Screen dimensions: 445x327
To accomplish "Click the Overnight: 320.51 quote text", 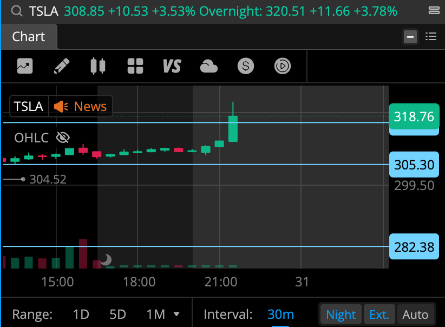I will tap(252, 11).
